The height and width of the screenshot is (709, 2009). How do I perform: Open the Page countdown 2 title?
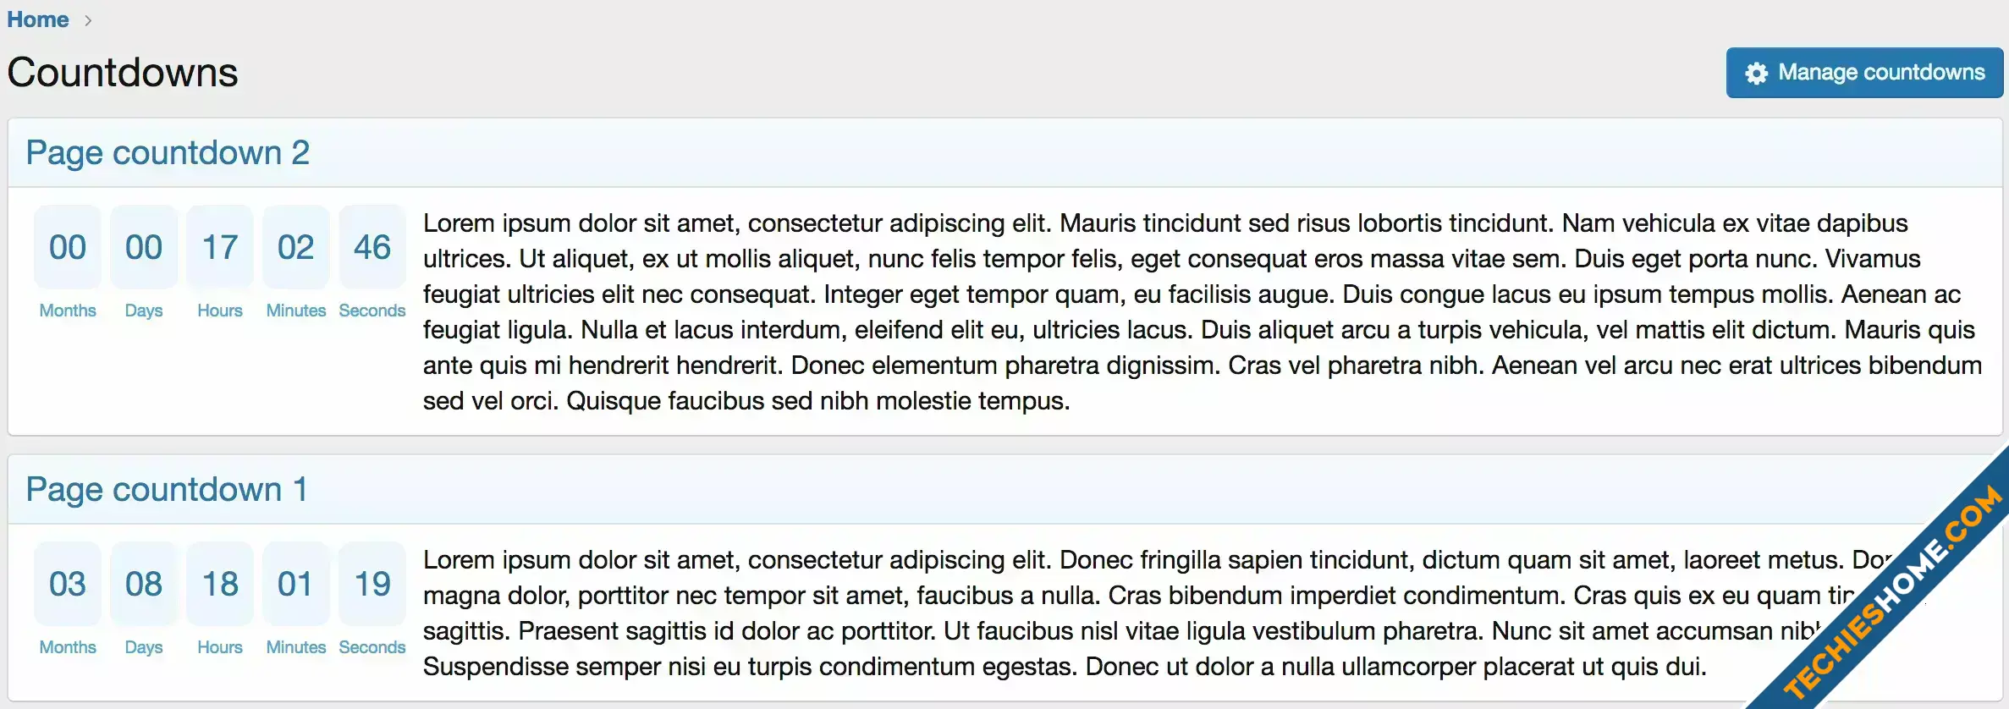pos(168,153)
